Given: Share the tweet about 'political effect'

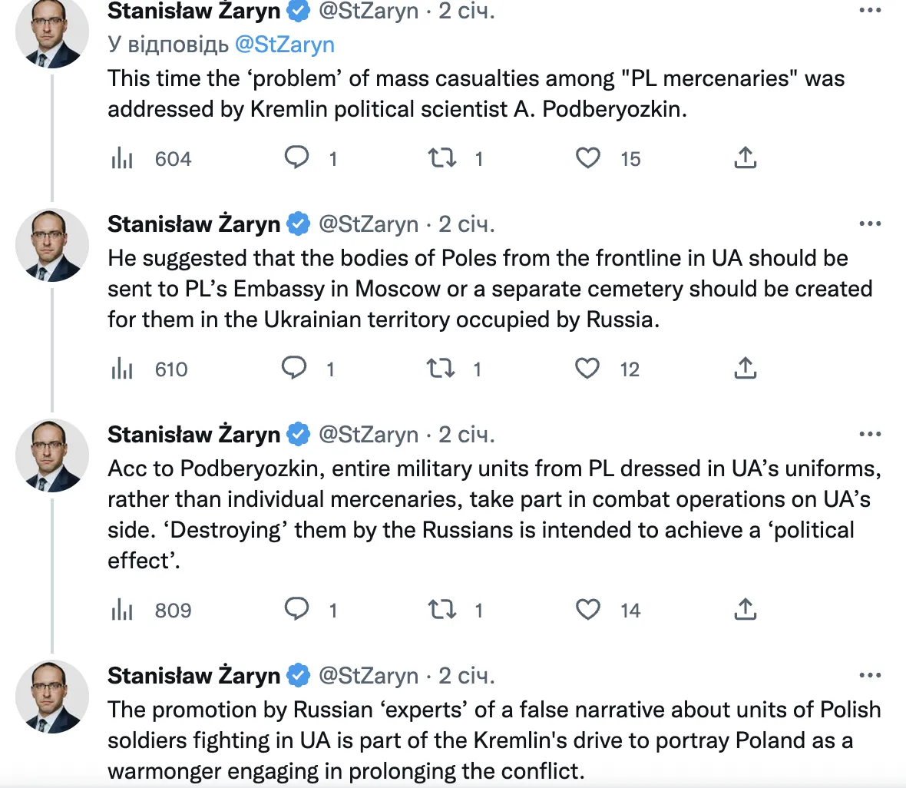Looking at the screenshot, I should (x=745, y=611).
